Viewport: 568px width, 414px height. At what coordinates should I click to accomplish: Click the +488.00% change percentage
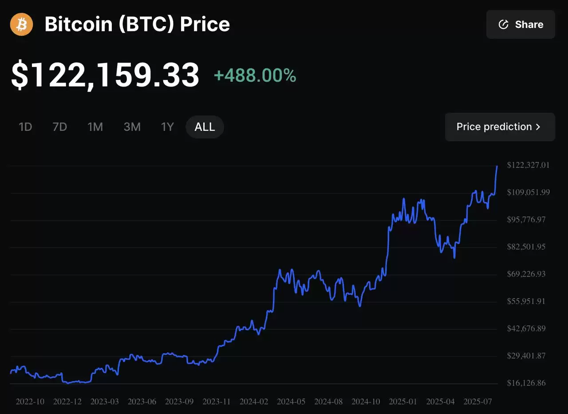tap(255, 76)
